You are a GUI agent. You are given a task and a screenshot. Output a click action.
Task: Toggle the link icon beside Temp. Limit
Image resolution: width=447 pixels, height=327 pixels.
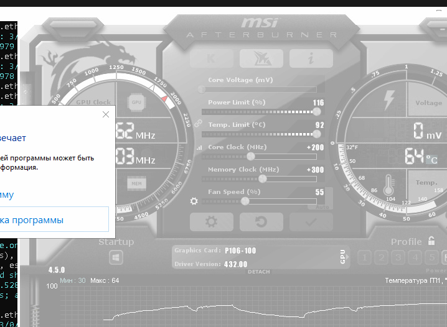pyautogui.click(x=199, y=123)
